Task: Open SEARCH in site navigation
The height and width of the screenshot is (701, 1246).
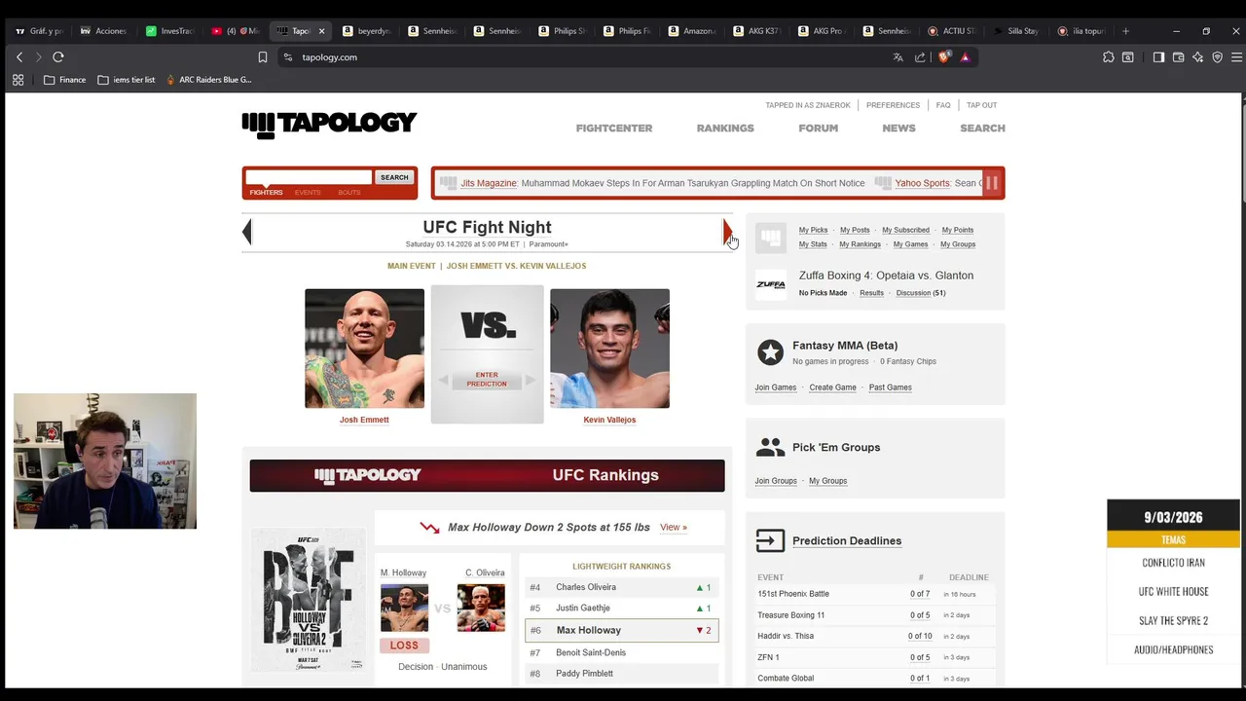Action: pyautogui.click(x=982, y=129)
